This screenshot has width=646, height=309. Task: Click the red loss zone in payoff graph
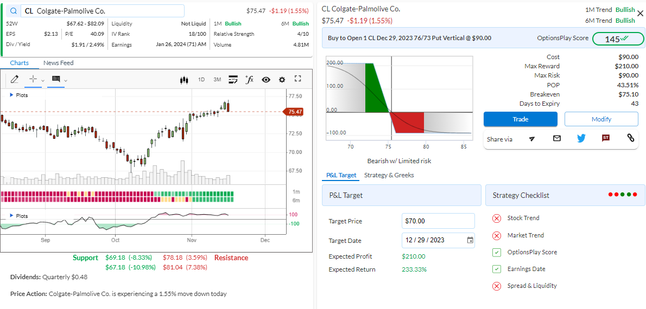point(408,122)
